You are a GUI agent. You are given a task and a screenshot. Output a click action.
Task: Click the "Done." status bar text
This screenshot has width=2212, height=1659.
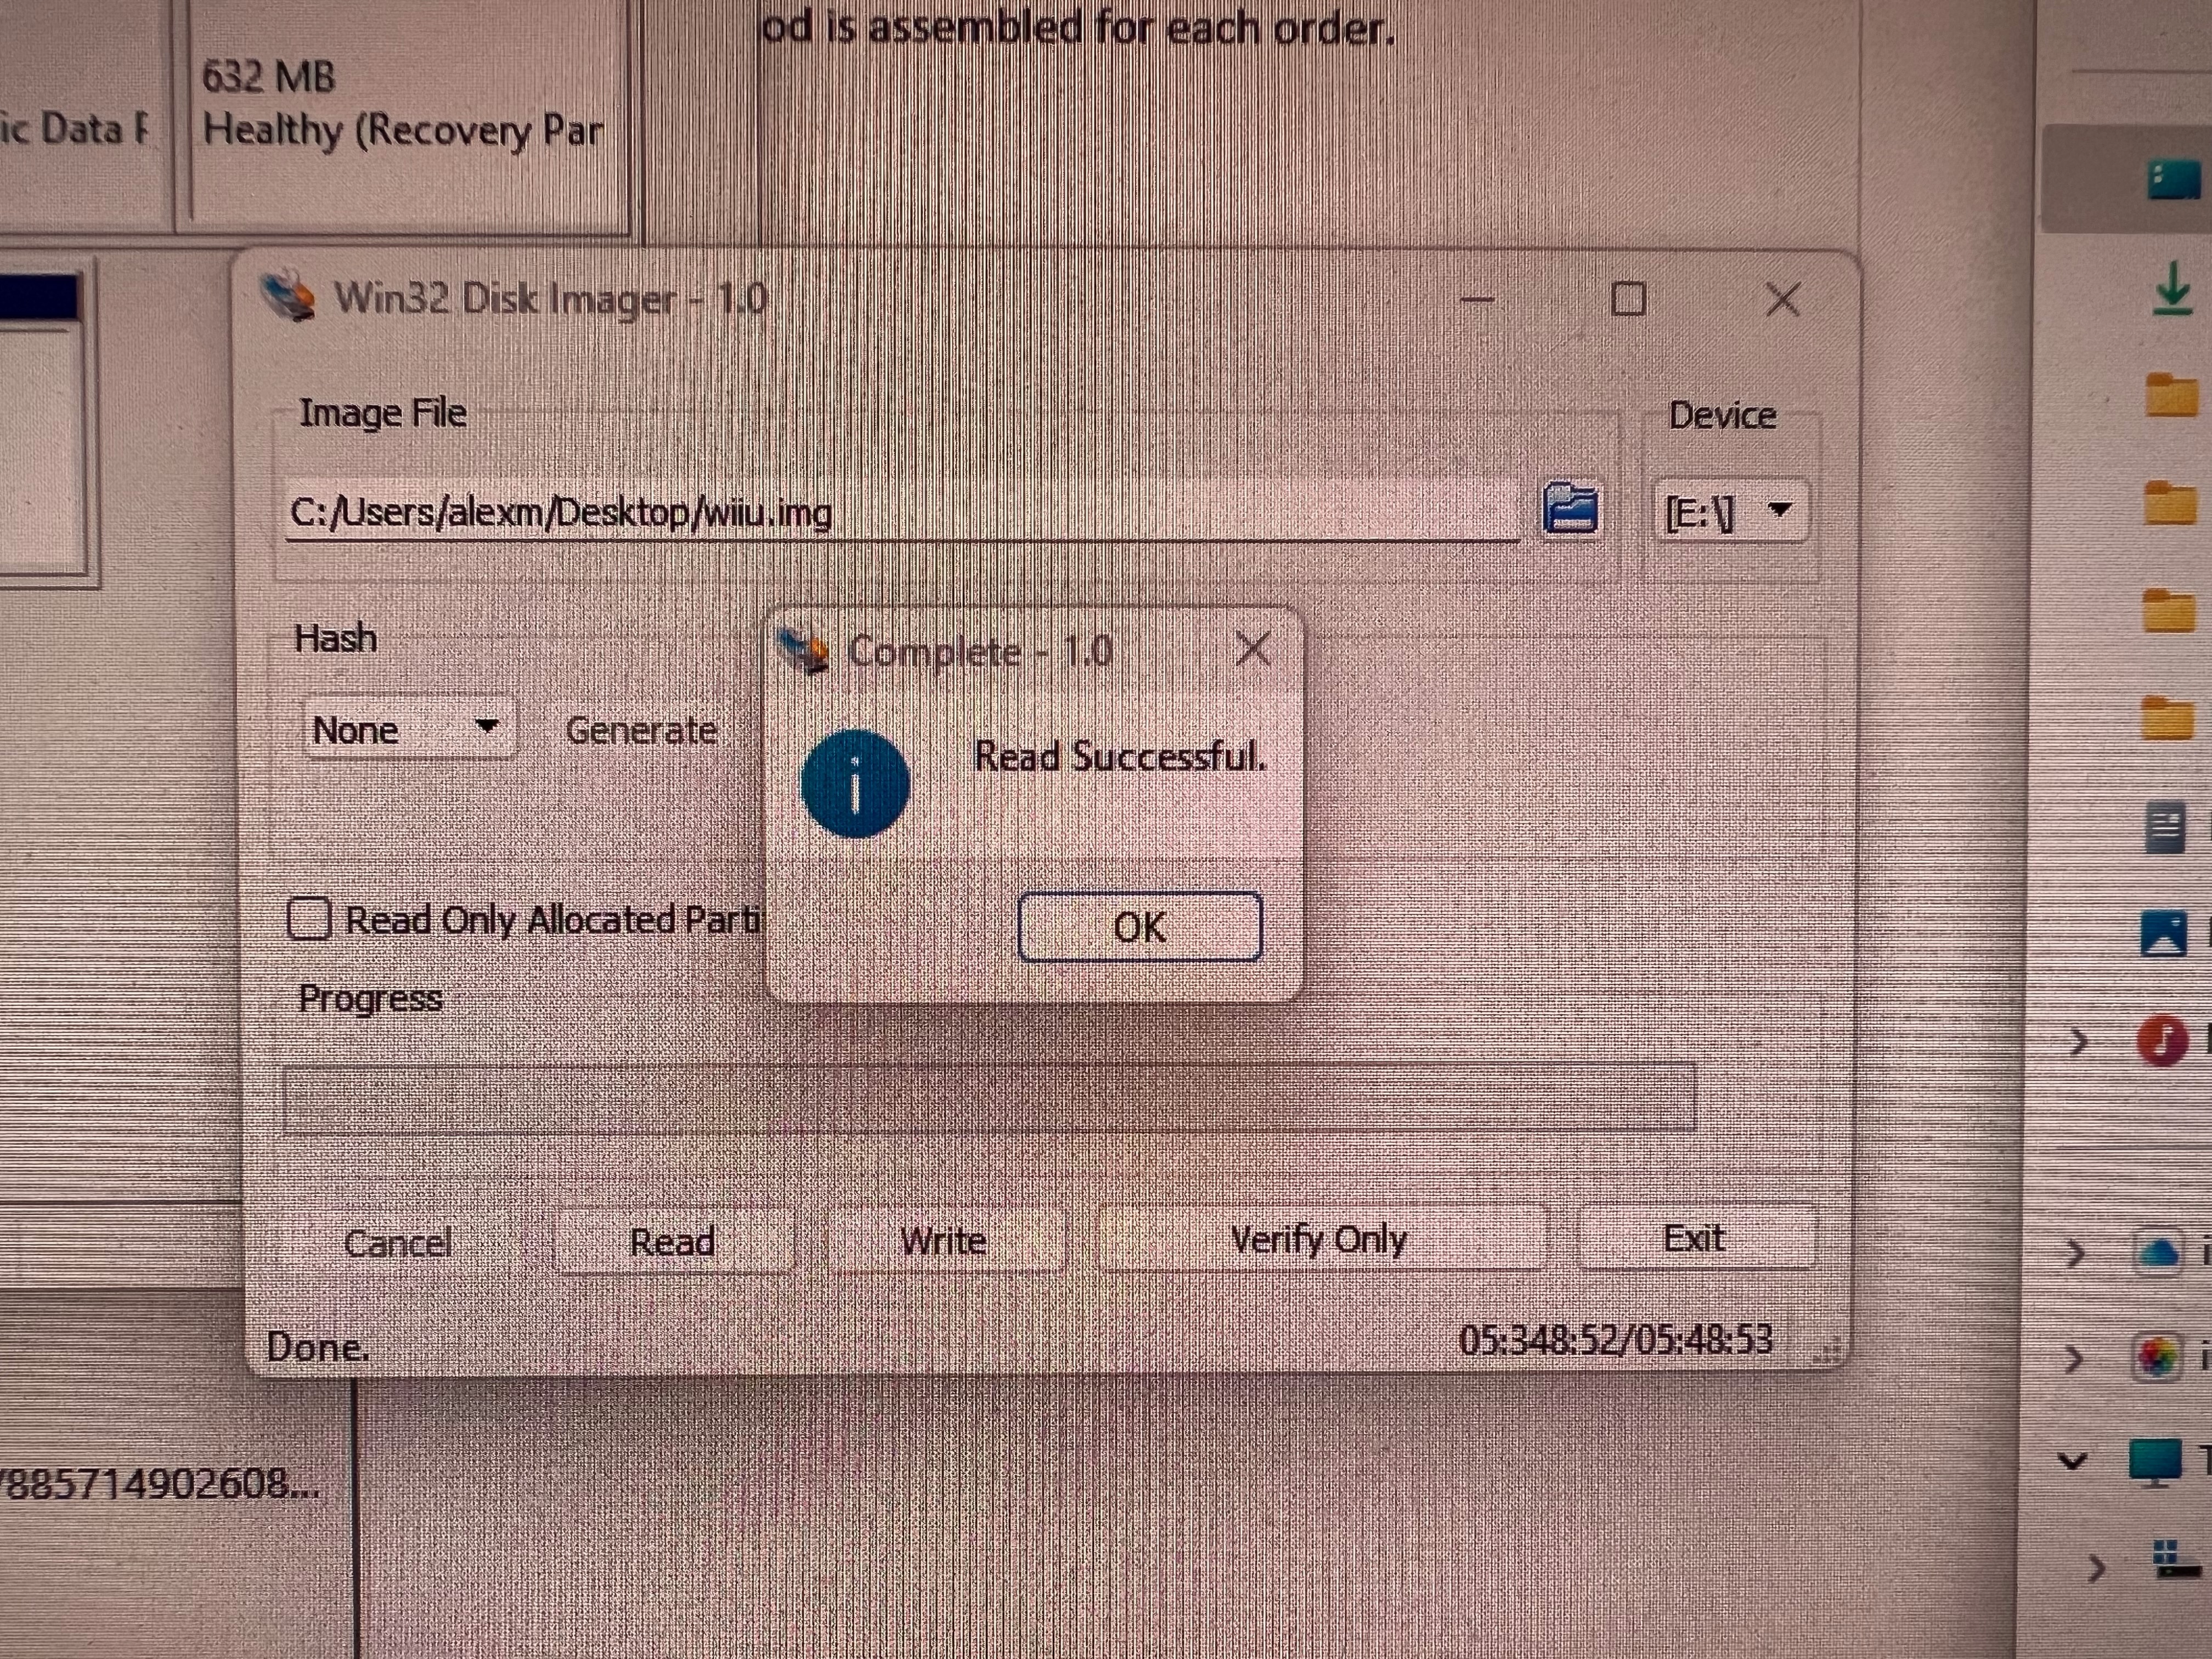coord(318,1347)
